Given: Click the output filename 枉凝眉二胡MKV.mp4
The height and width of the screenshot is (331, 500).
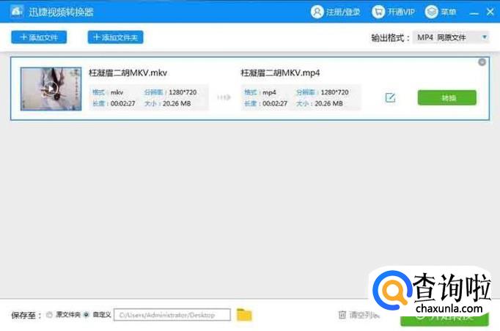Looking at the screenshot, I should pos(280,72).
